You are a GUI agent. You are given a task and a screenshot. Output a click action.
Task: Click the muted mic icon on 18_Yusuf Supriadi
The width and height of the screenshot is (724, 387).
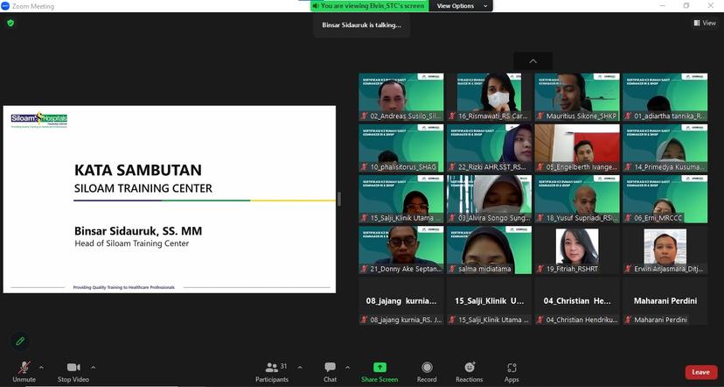[540, 218]
